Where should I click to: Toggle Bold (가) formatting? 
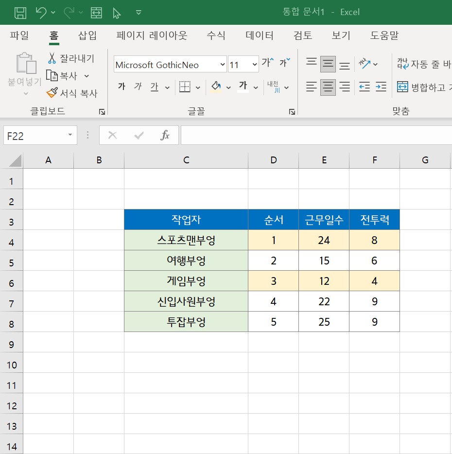point(122,87)
